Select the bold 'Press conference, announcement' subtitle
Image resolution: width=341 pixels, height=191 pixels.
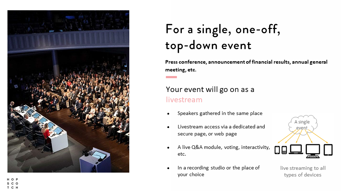coord(246,66)
